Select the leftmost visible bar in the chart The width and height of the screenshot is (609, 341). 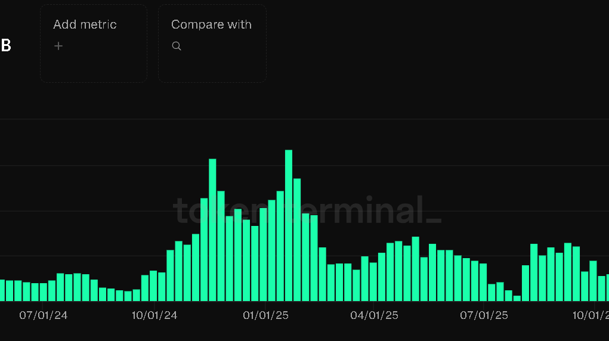2,290
